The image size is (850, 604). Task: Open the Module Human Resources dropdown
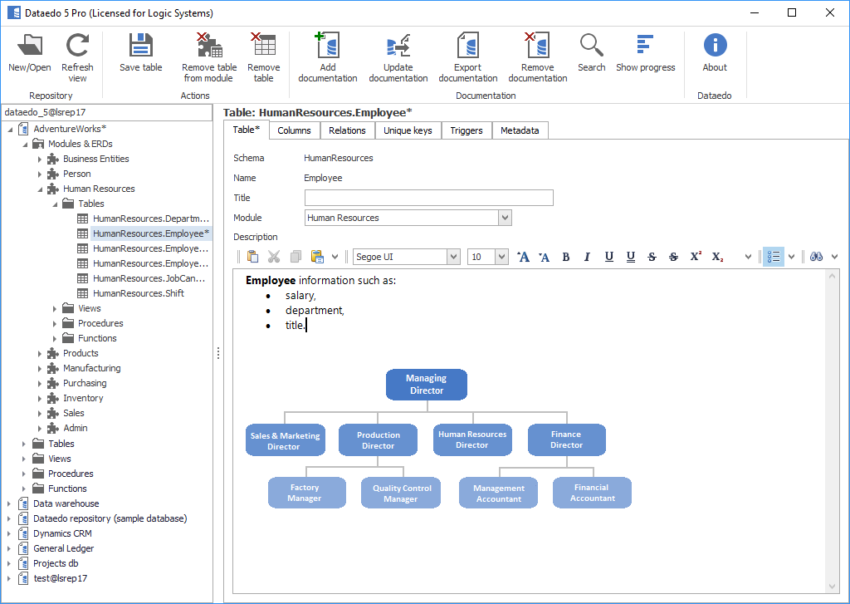tap(505, 218)
